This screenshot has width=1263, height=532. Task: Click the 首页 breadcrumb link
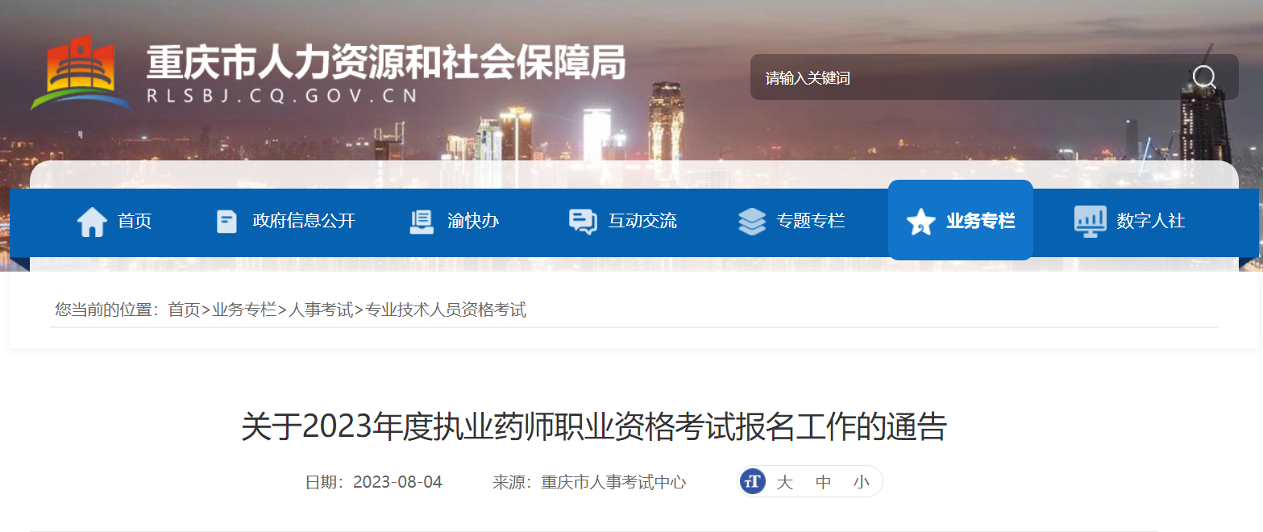click(x=184, y=310)
